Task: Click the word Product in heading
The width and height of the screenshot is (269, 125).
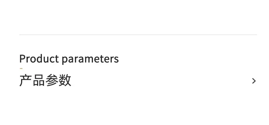Action: tap(39, 58)
